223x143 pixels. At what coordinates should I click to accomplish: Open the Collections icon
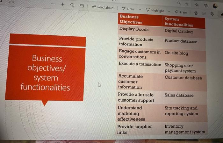pos(206,5)
